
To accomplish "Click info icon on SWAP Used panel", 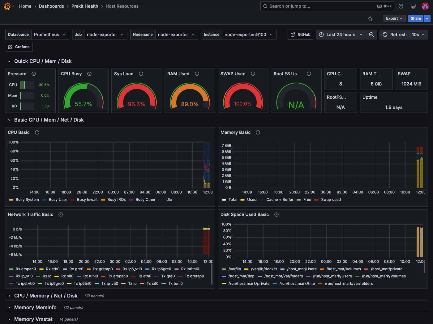I will coord(253,74).
